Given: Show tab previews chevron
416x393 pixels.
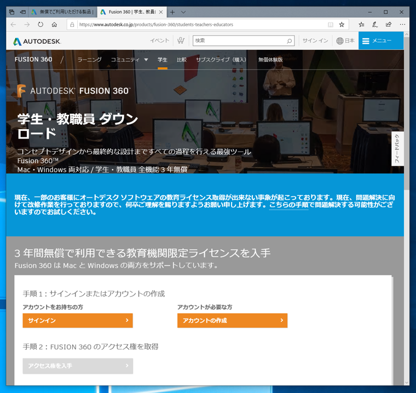Looking at the screenshot, I should (183, 12).
